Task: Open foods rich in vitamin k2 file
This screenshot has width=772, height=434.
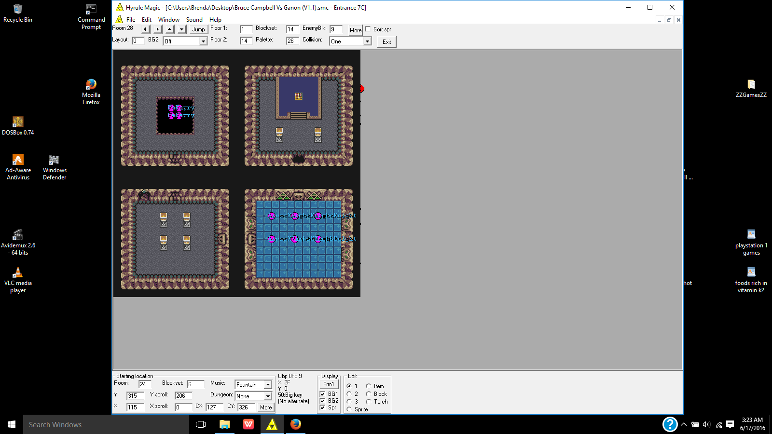Action: click(751, 280)
